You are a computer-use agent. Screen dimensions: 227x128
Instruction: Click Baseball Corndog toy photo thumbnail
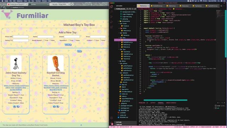(56, 63)
